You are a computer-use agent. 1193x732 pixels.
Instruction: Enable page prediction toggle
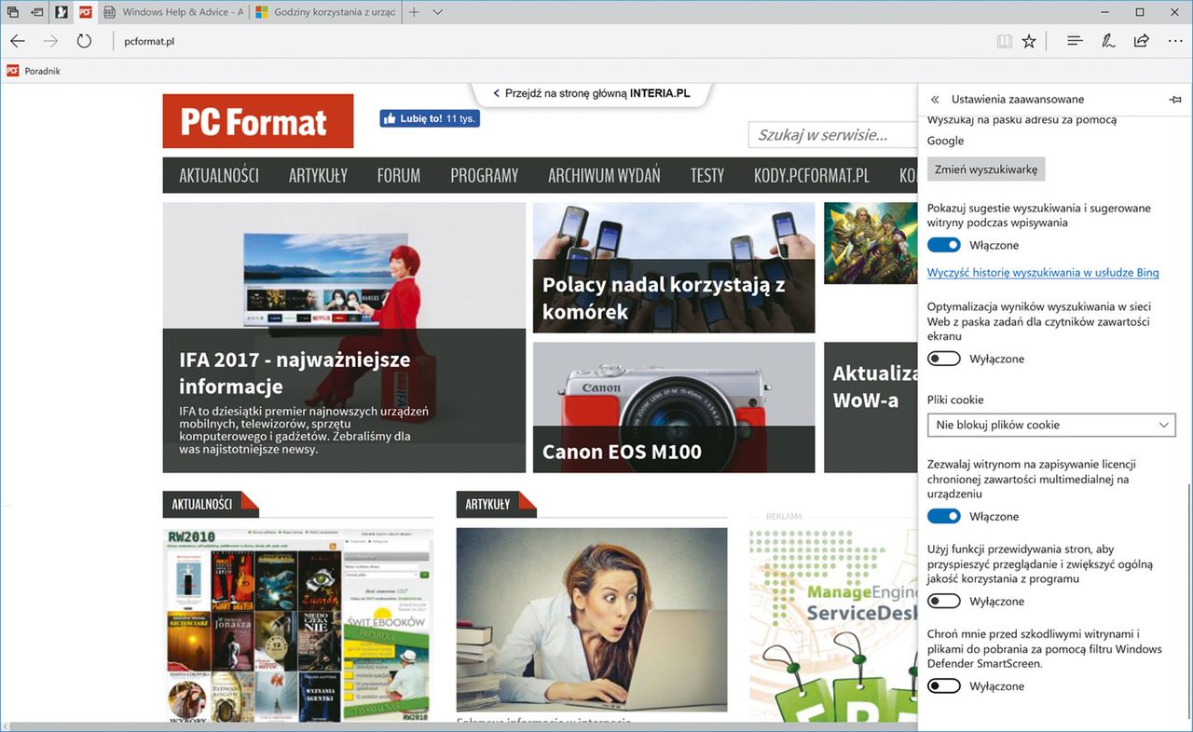point(944,602)
